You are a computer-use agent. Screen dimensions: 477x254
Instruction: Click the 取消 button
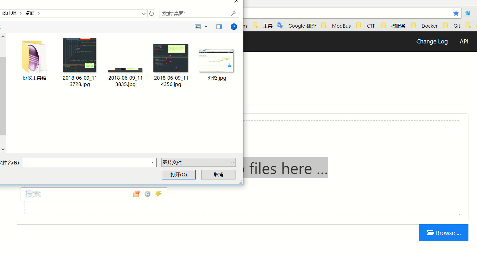coord(218,174)
